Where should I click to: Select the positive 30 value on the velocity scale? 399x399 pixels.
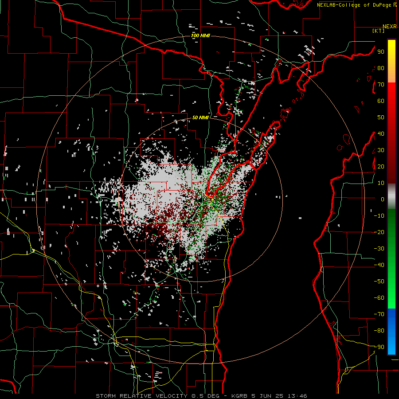click(x=381, y=150)
